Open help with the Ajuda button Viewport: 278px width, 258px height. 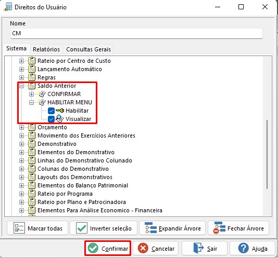252,248
